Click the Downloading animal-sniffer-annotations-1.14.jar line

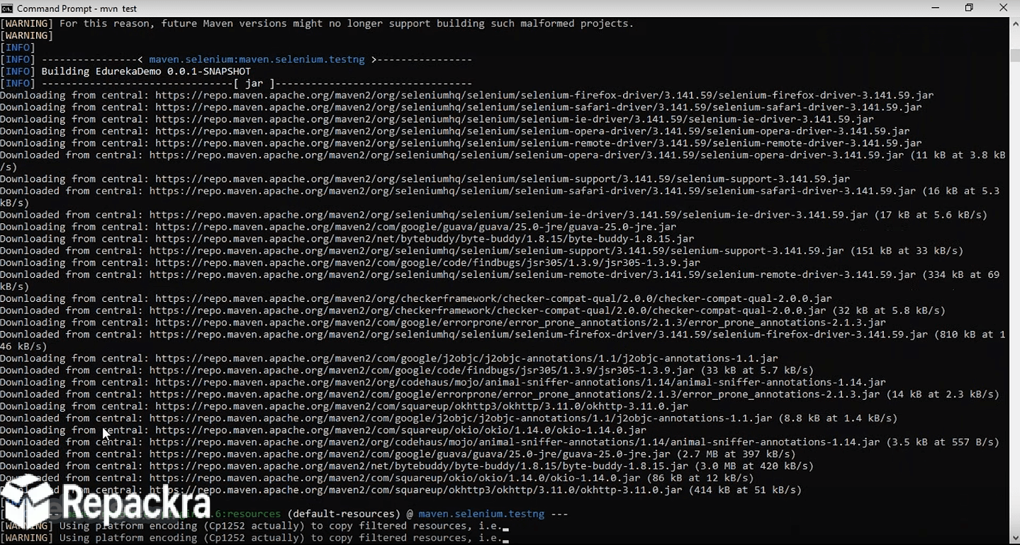click(443, 382)
